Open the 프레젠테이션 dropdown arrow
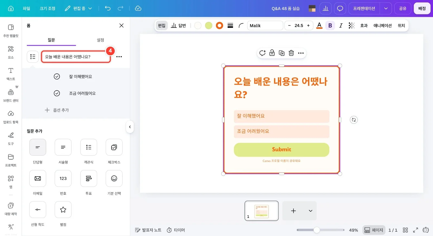Image resolution: width=433 pixels, height=236 pixels. pyautogui.click(x=386, y=8)
